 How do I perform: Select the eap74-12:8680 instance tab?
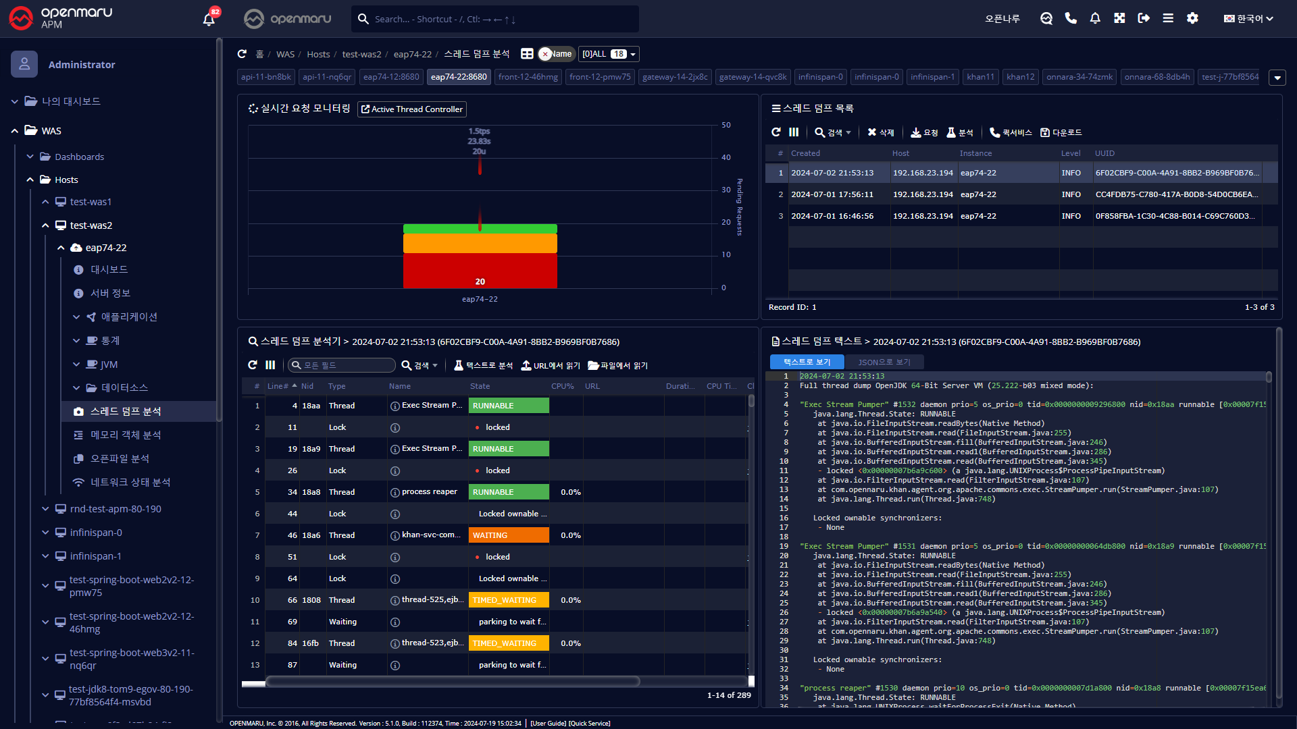click(x=391, y=77)
